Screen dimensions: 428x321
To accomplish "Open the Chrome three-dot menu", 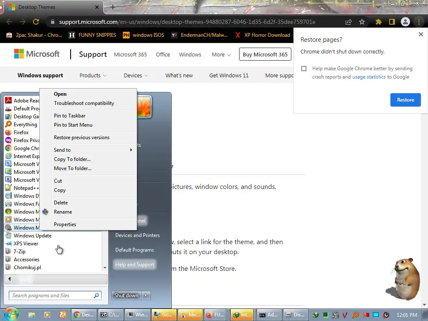I will coord(419,22).
